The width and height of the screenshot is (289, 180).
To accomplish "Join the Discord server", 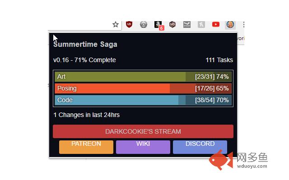I will pyautogui.click(x=200, y=147).
